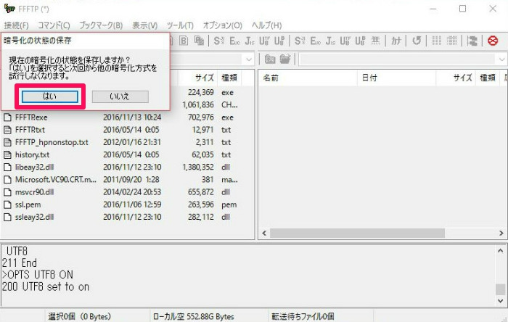
Task: Open the 表示(V) menu
Action: pyautogui.click(x=145, y=25)
